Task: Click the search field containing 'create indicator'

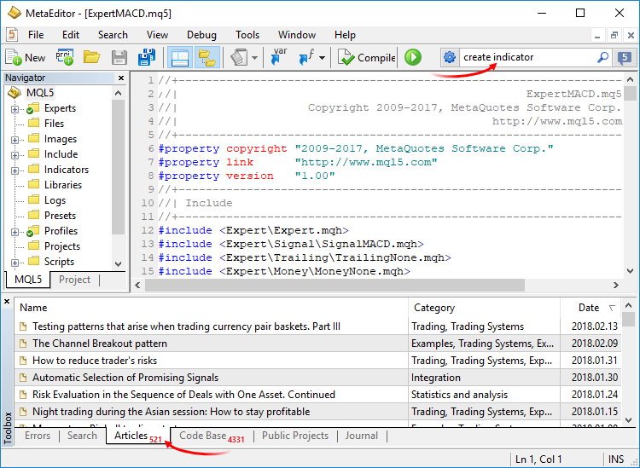Action: 527,57
